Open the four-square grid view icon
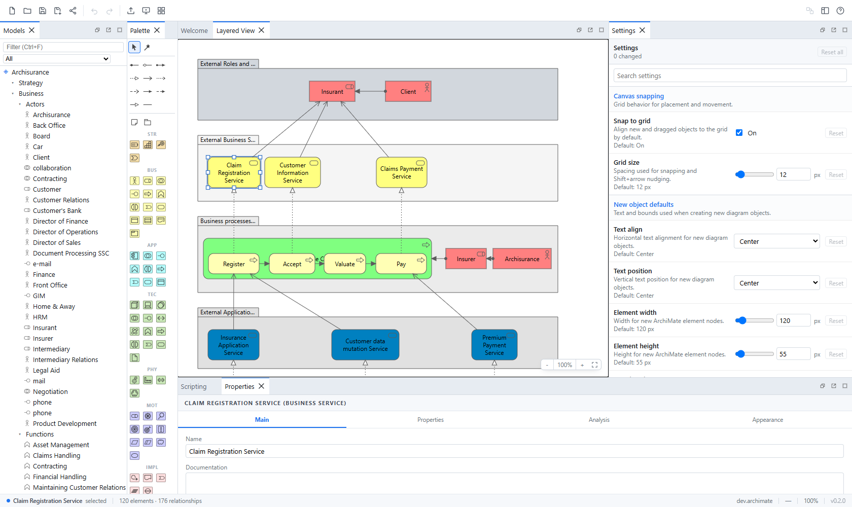Viewport: 852px width, 507px height. (161, 11)
